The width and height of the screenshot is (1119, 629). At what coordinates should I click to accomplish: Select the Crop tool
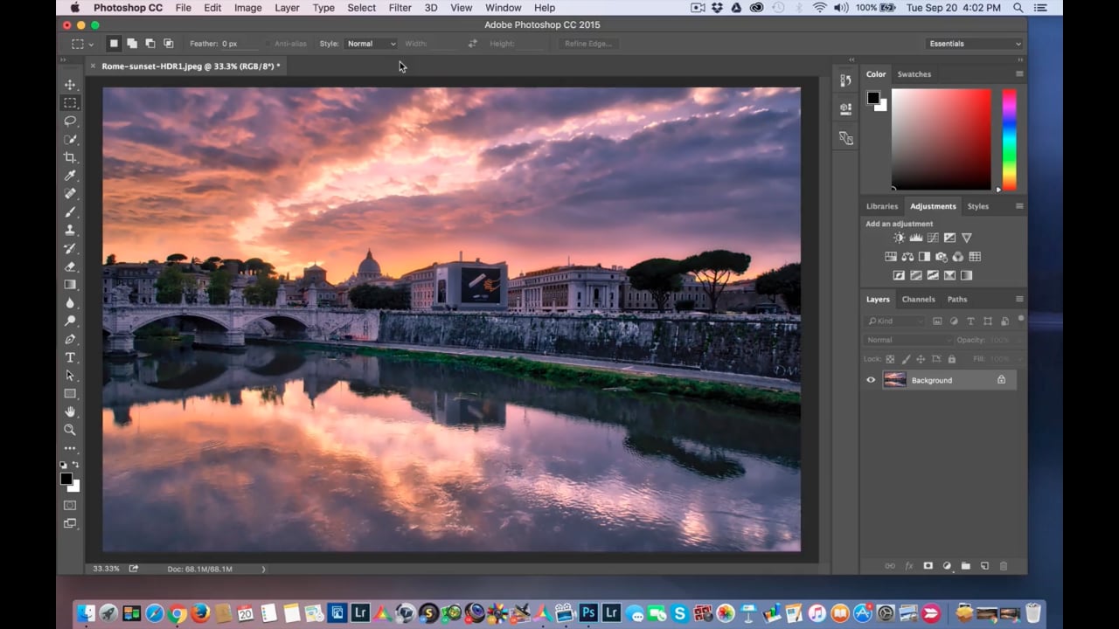(70, 158)
